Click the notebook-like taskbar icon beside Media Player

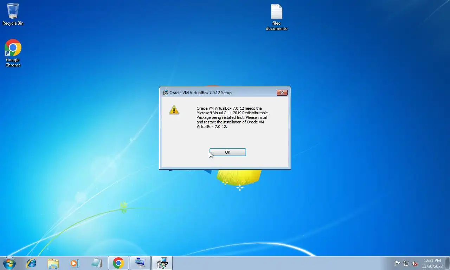pyautogui.click(x=96, y=263)
